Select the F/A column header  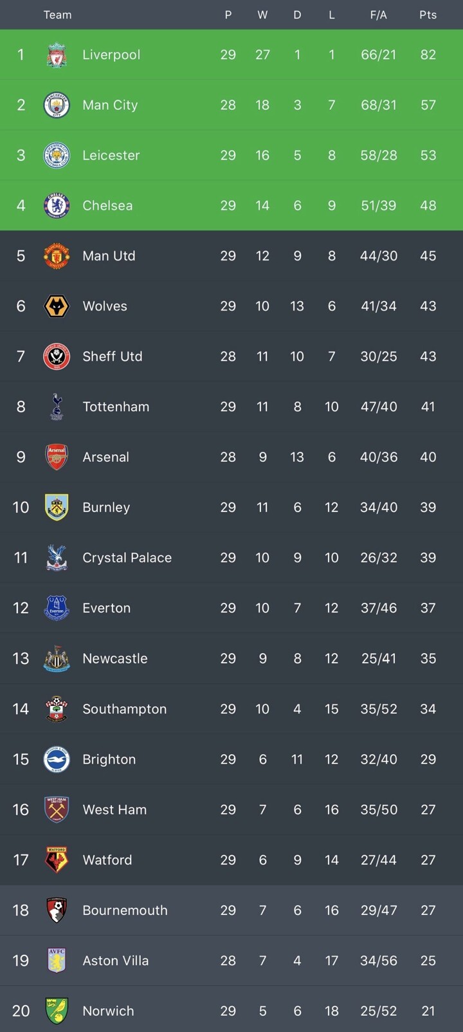378,15
